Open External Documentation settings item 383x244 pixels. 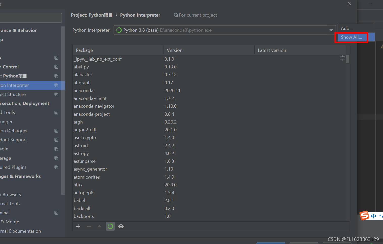click(30, 231)
